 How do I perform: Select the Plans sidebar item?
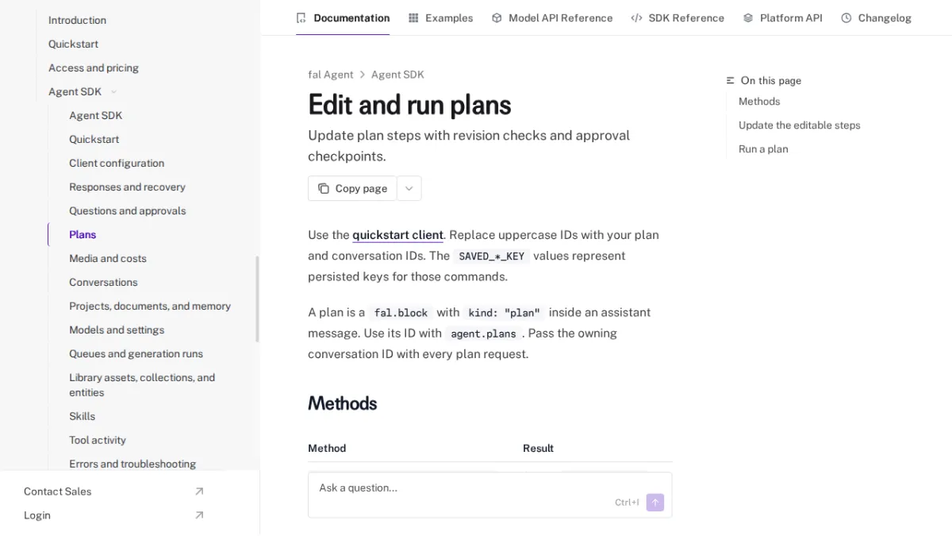click(83, 235)
